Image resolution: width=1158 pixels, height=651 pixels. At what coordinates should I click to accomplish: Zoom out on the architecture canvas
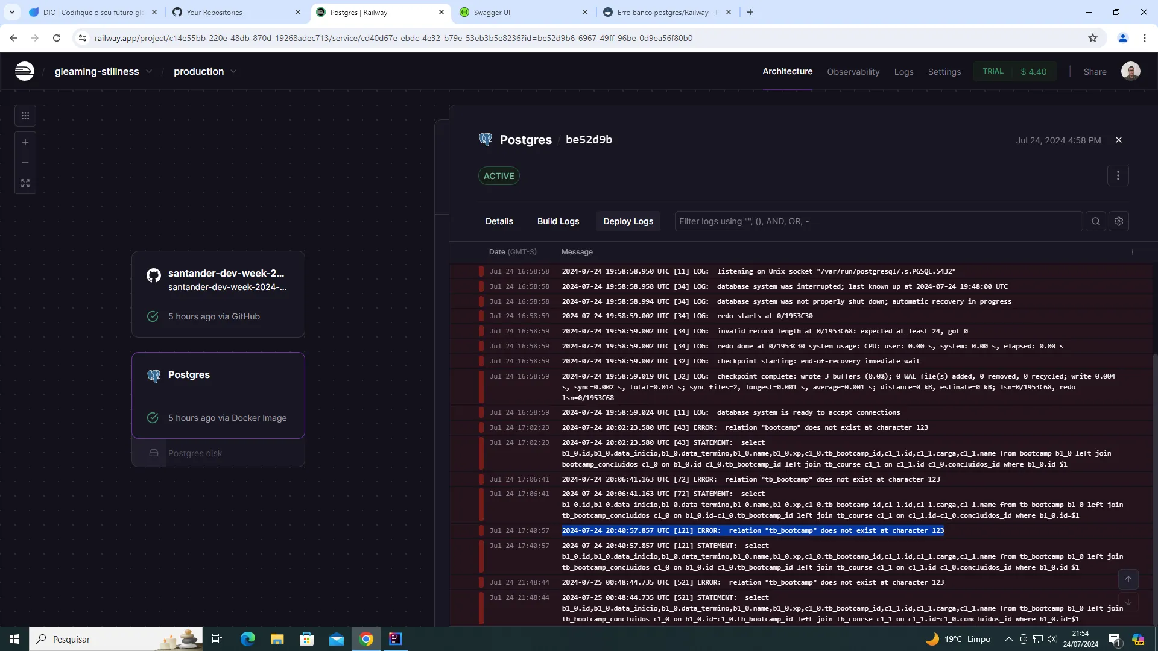pyautogui.click(x=25, y=163)
